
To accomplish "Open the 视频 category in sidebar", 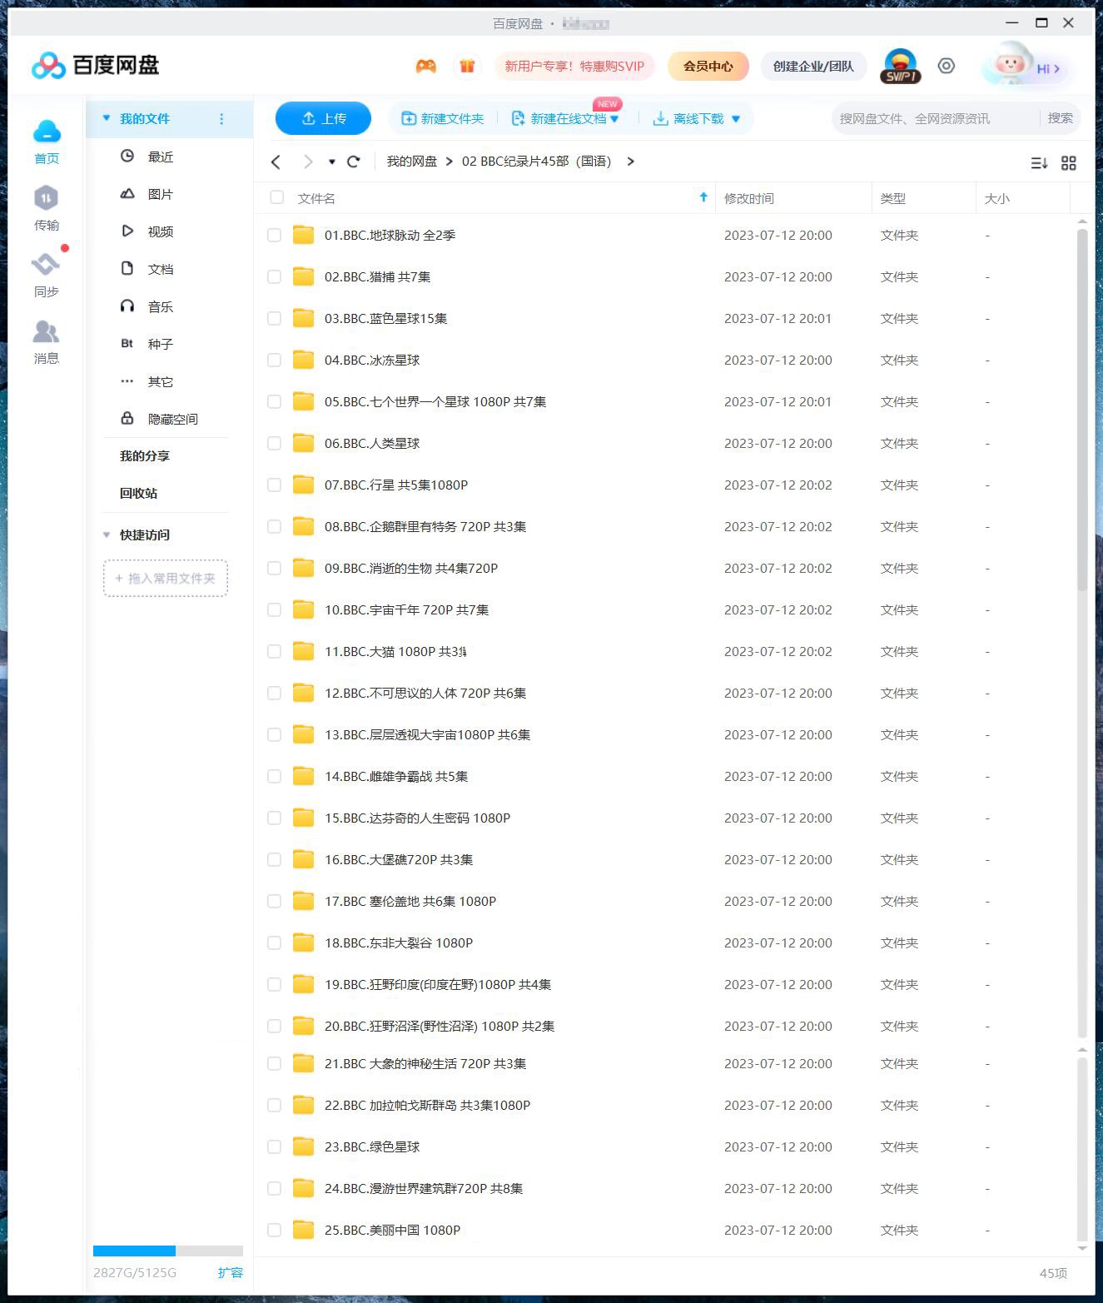I will click(160, 231).
